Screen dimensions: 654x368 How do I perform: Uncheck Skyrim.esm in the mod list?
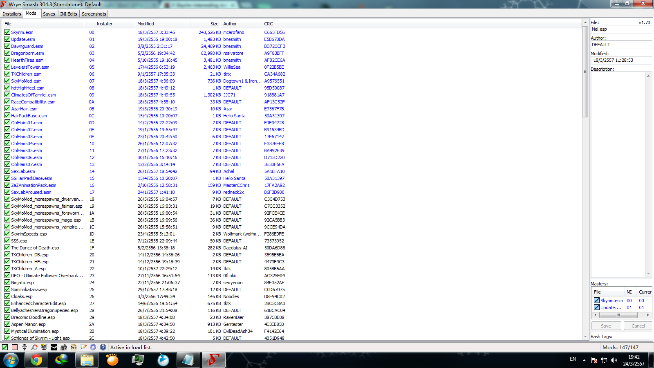click(7, 32)
